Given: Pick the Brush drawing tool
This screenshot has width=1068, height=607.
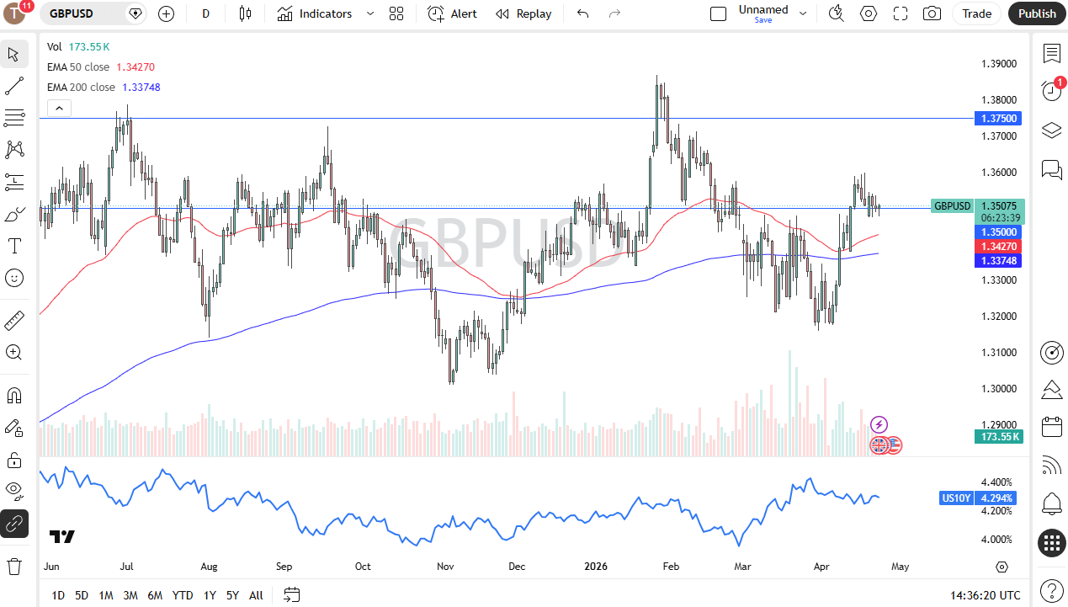Looking at the screenshot, I should [x=14, y=214].
